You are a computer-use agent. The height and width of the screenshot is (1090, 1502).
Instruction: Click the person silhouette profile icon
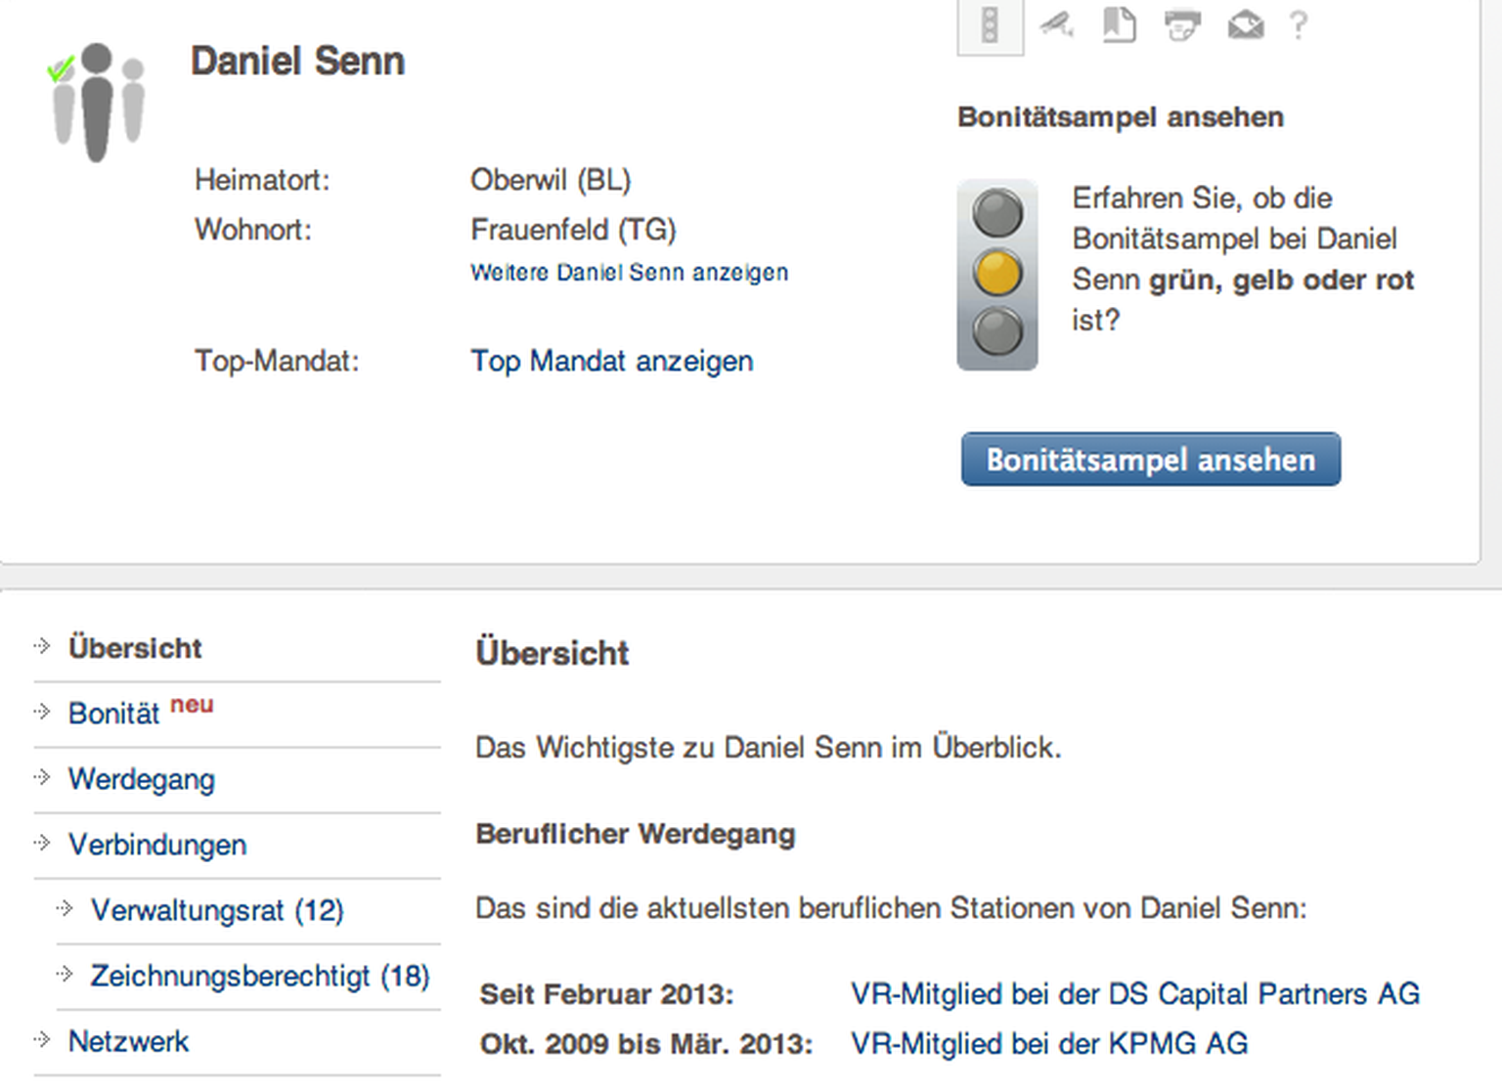coord(97,102)
